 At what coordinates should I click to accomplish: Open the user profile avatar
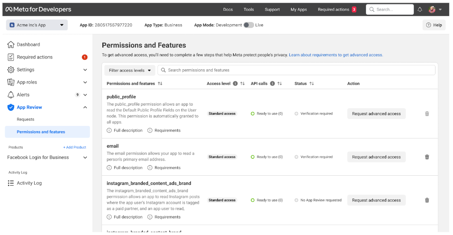432,10
